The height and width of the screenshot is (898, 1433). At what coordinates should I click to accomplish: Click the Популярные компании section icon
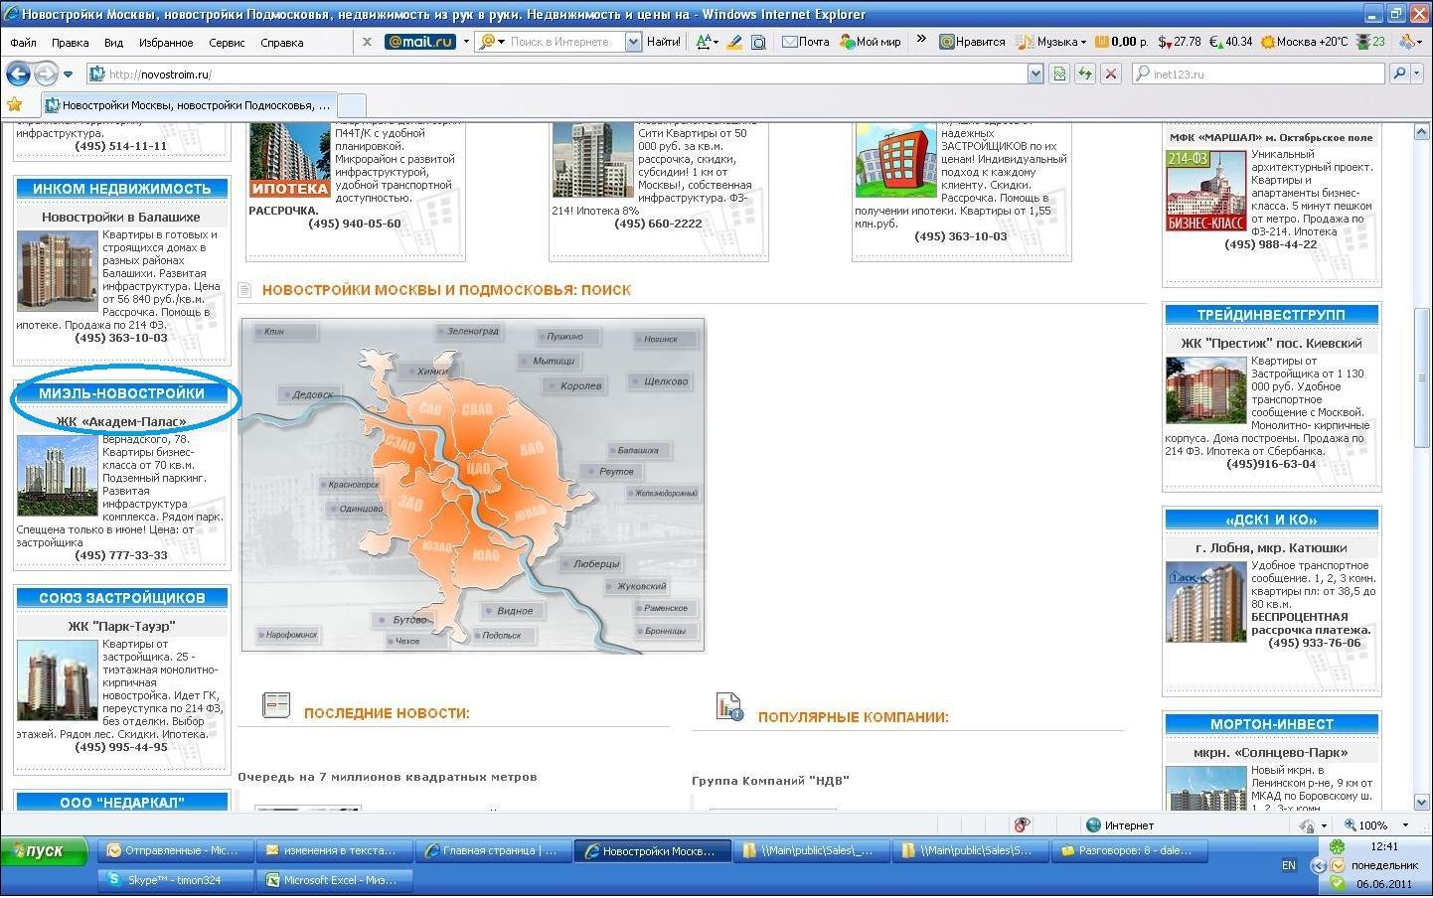click(x=729, y=706)
